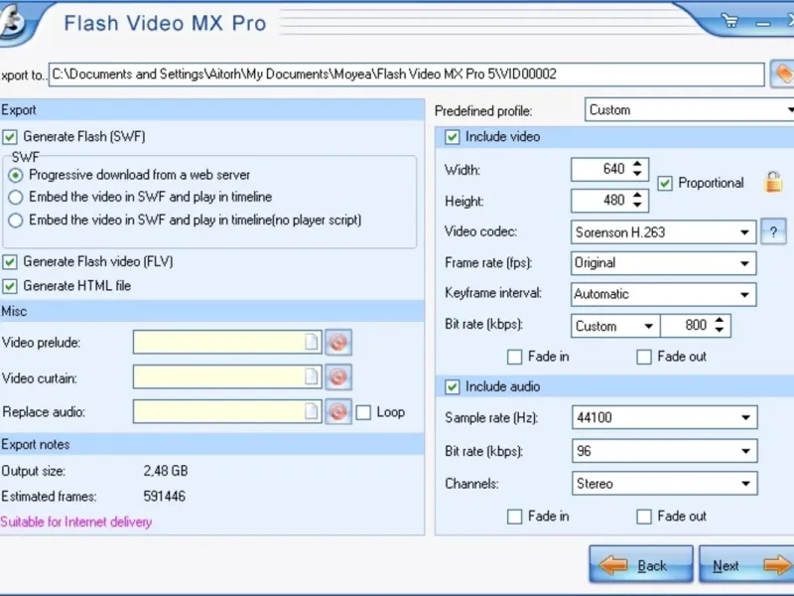Browse file for Video prelude
Viewport: 794px width, 596px height.
pos(312,342)
